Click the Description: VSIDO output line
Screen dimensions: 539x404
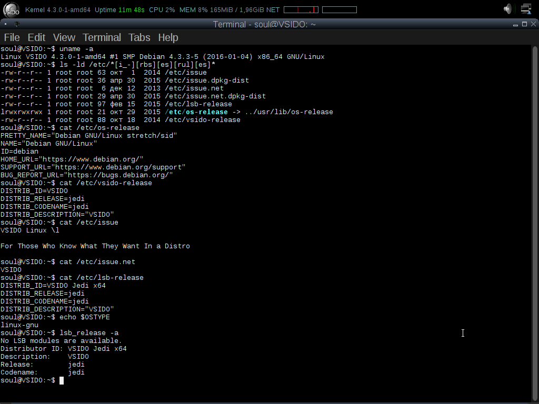pos(45,357)
